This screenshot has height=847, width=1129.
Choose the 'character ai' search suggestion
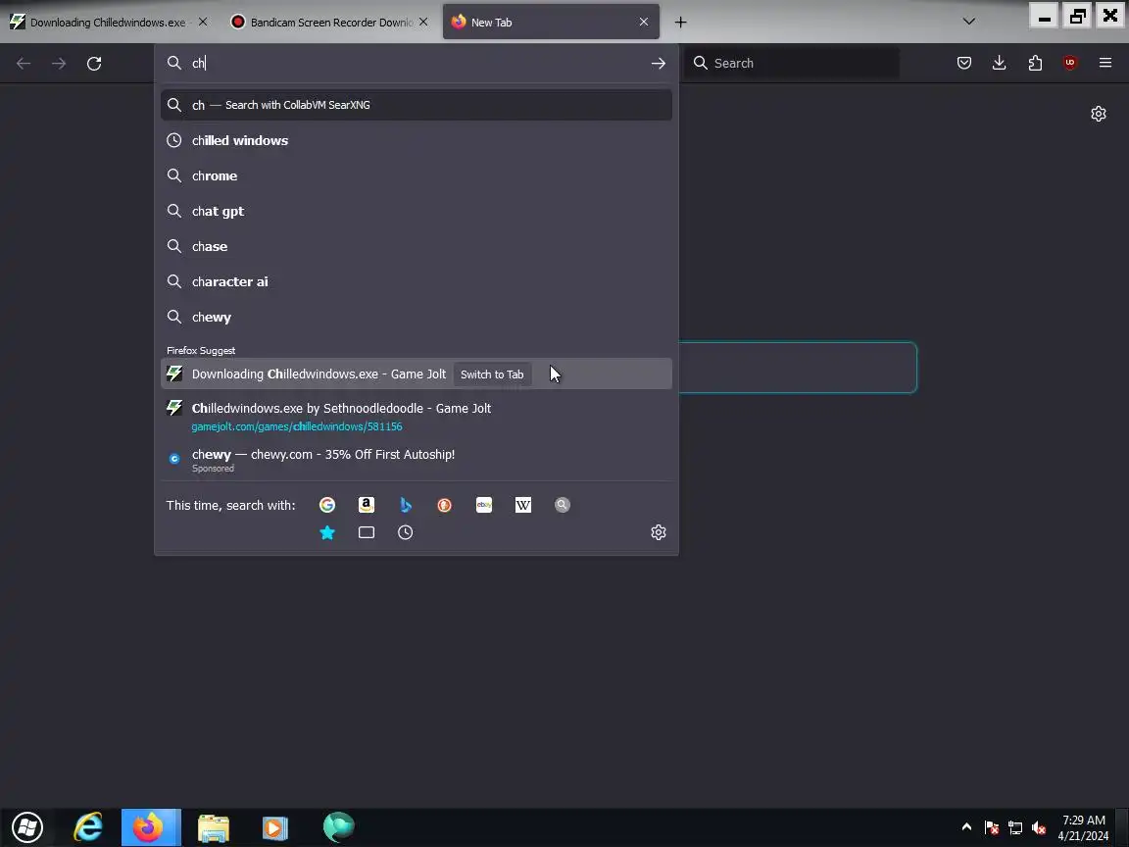click(417, 281)
